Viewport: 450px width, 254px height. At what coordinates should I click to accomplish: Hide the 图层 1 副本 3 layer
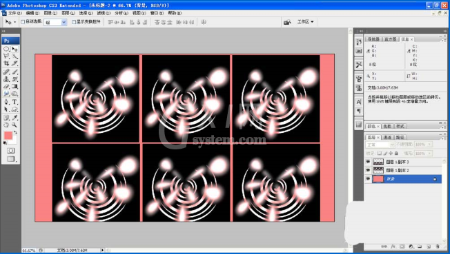368,162
